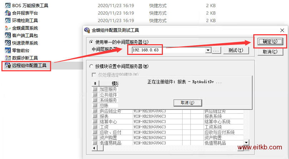Check the 报表 module row box
This screenshot has height=159, width=289.
coord(95,116)
